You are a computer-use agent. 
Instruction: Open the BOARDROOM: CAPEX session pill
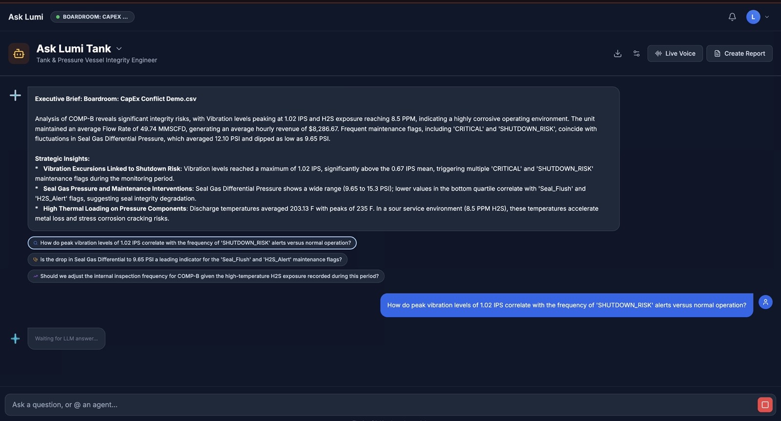(x=92, y=17)
